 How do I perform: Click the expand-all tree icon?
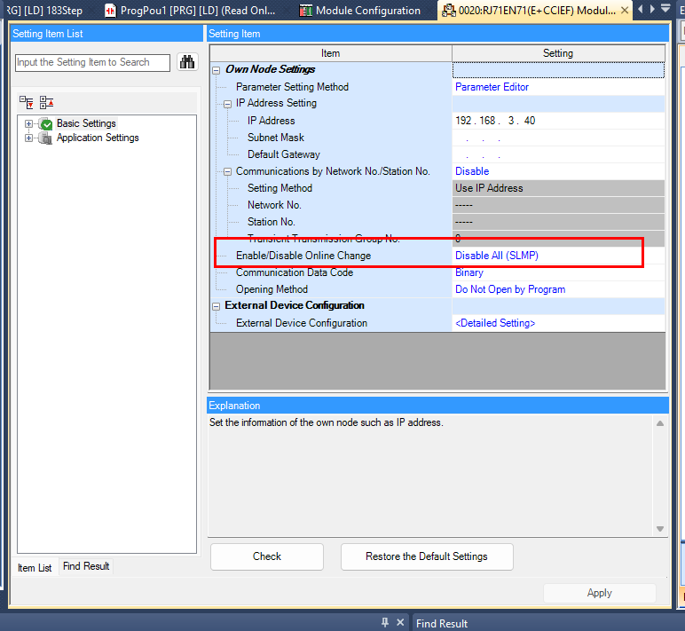(x=28, y=103)
